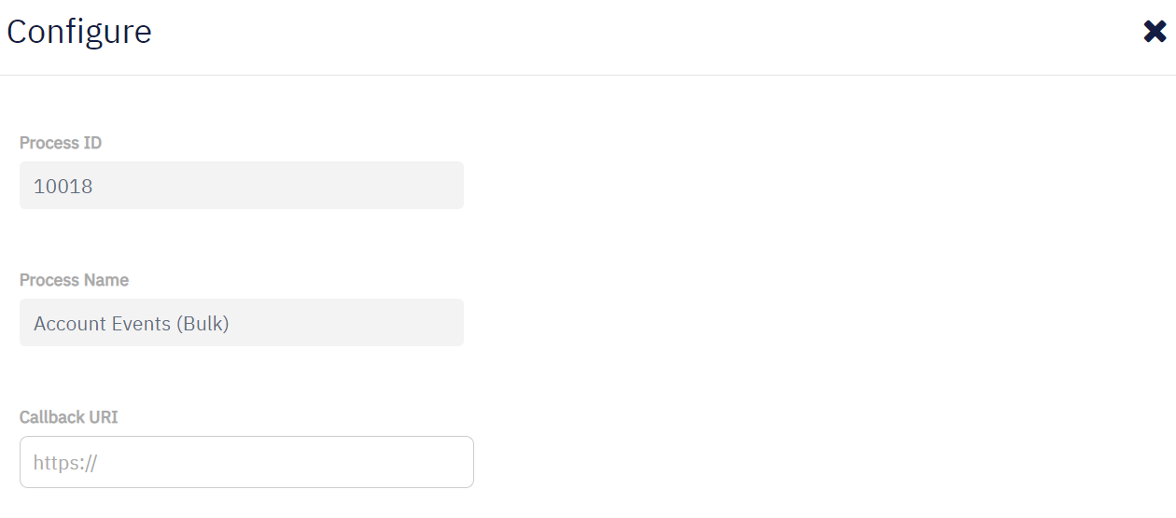Place cursor in the Callback URI box
The image size is (1176, 518).
[280, 462]
